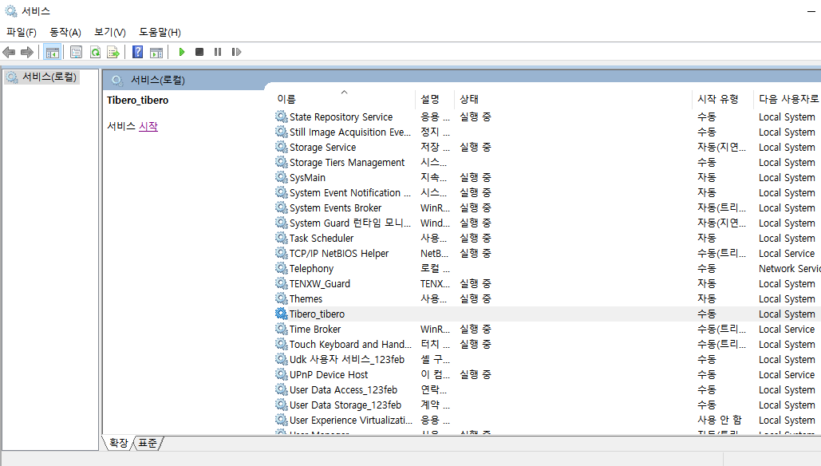This screenshot has width=821, height=466.
Task: Refresh the services list
Action: (x=96, y=52)
